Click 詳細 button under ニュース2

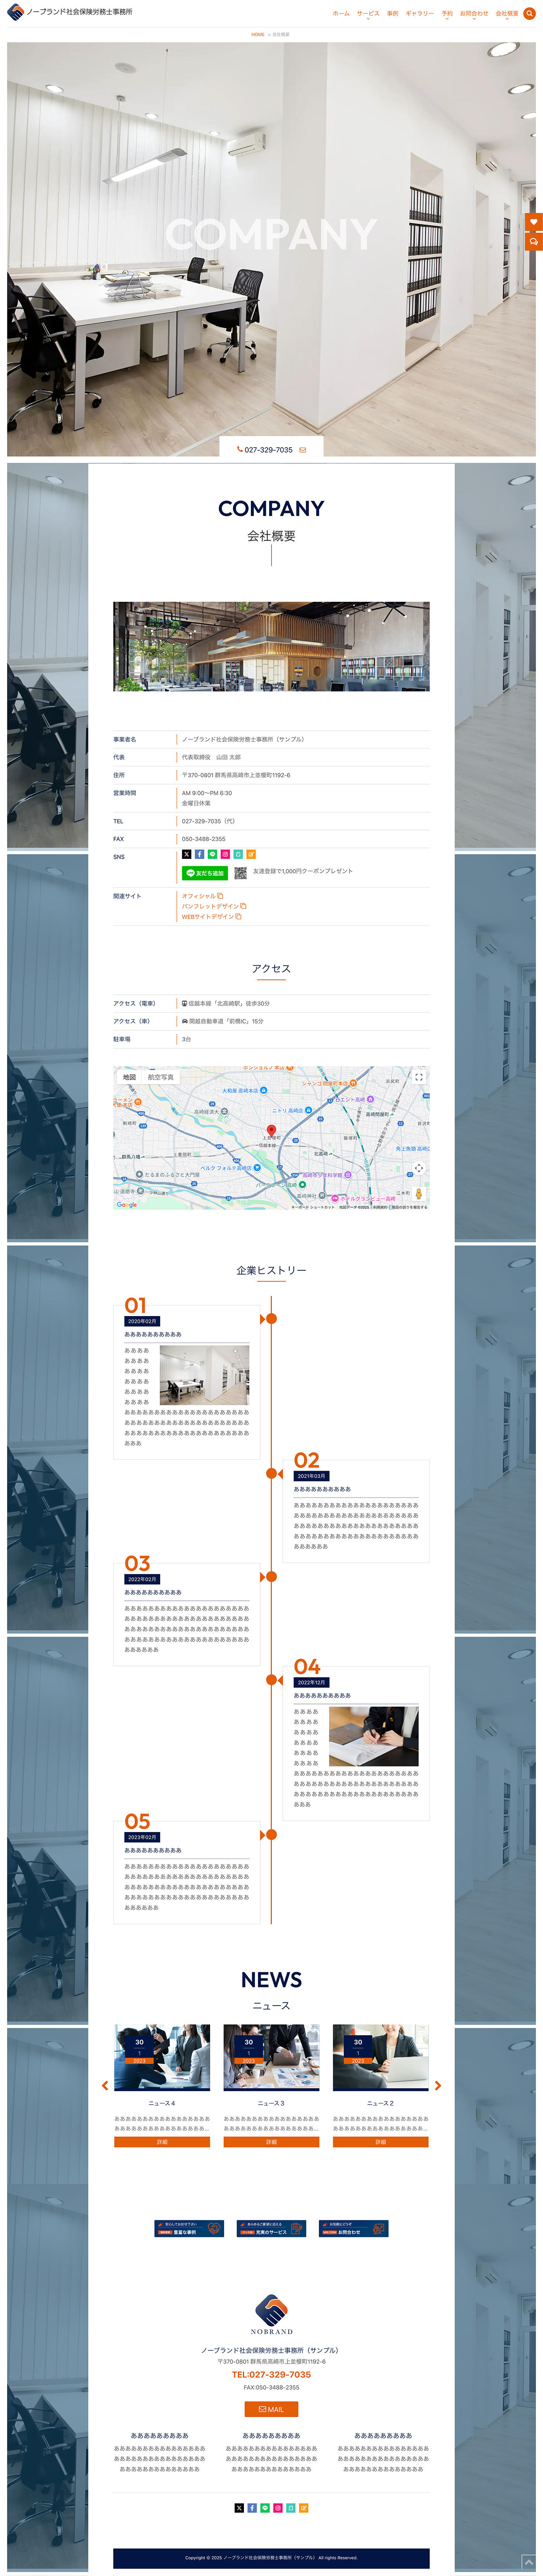[380, 2142]
